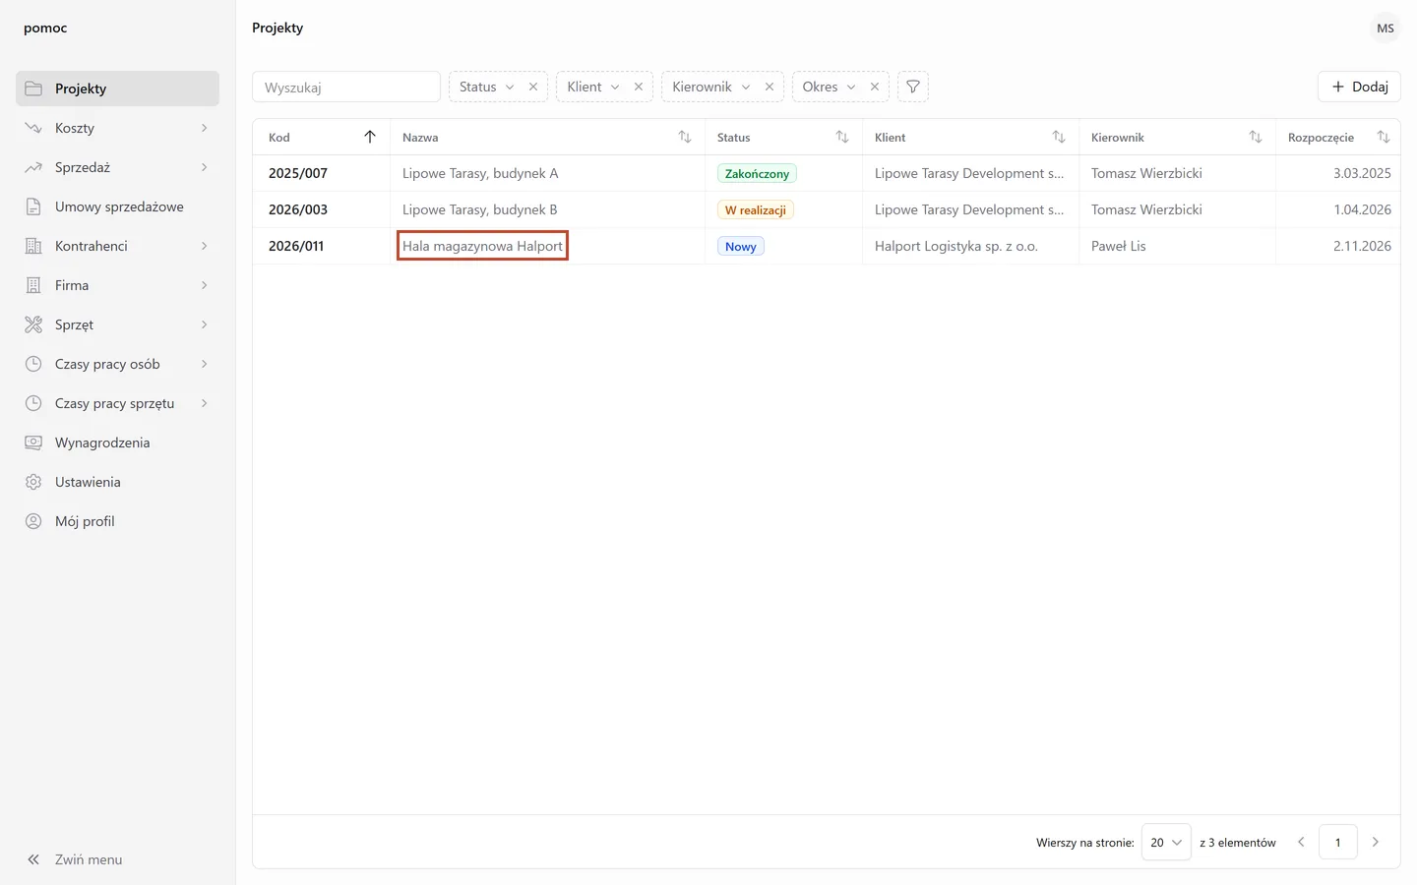1417x885 pixels.
Task: Expand the Firma submenu chevron
Action: tap(204, 285)
